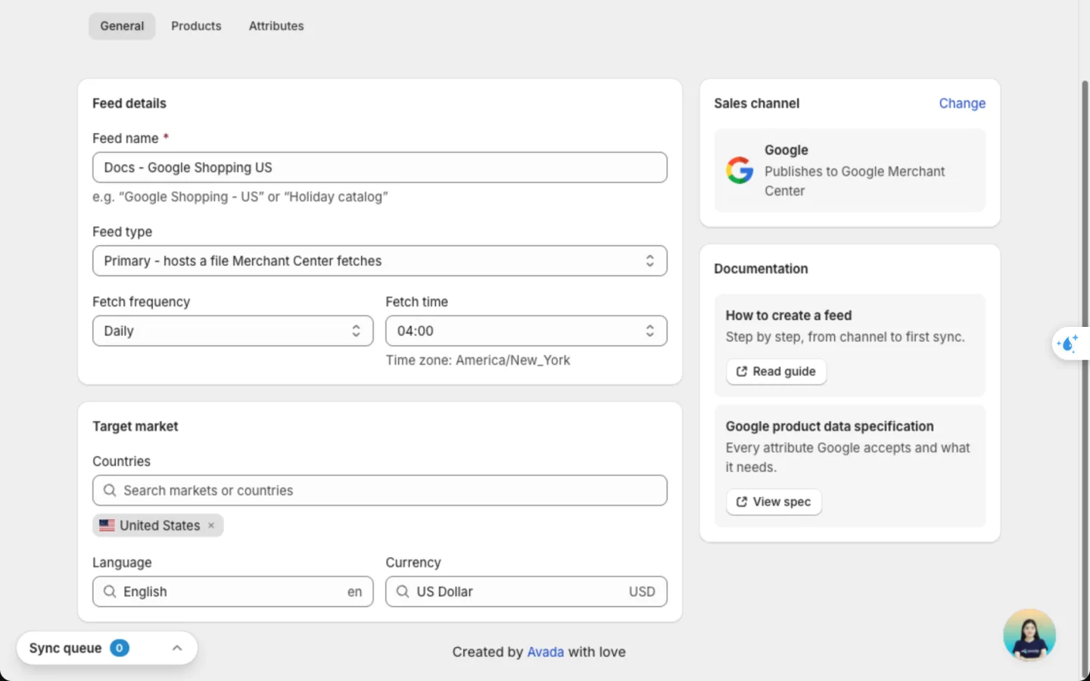Click the Google logo in Sales channel card
Image resolution: width=1090 pixels, height=681 pixels.
click(740, 170)
